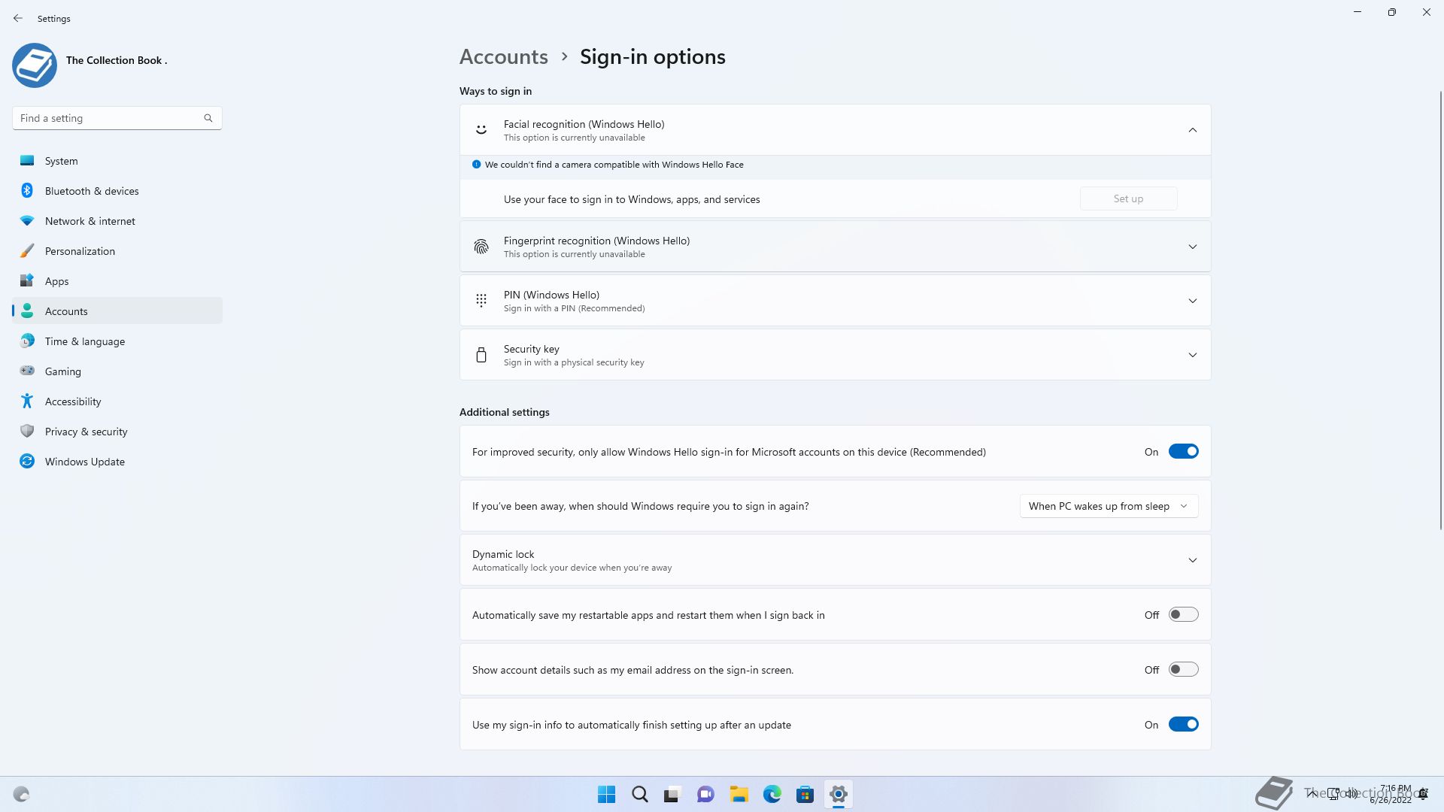Viewport: 1444px width, 812px height.
Task: Click the Windows Update sync icon
Action: pos(27,461)
